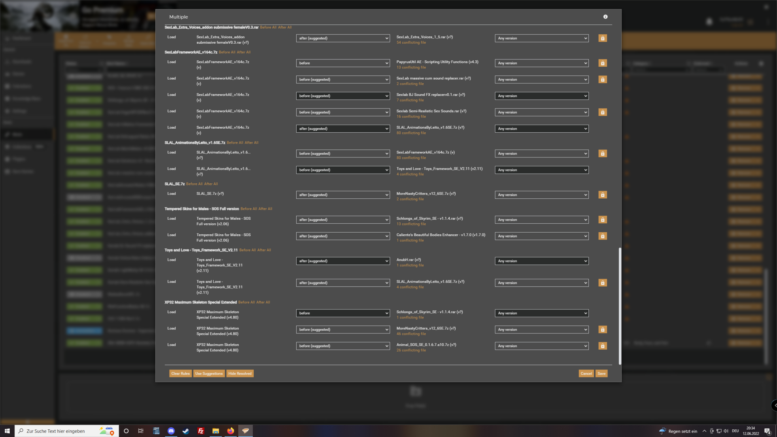Open Cortana circle icon in taskbar
This screenshot has height=437, width=777.
[x=126, y=431]
